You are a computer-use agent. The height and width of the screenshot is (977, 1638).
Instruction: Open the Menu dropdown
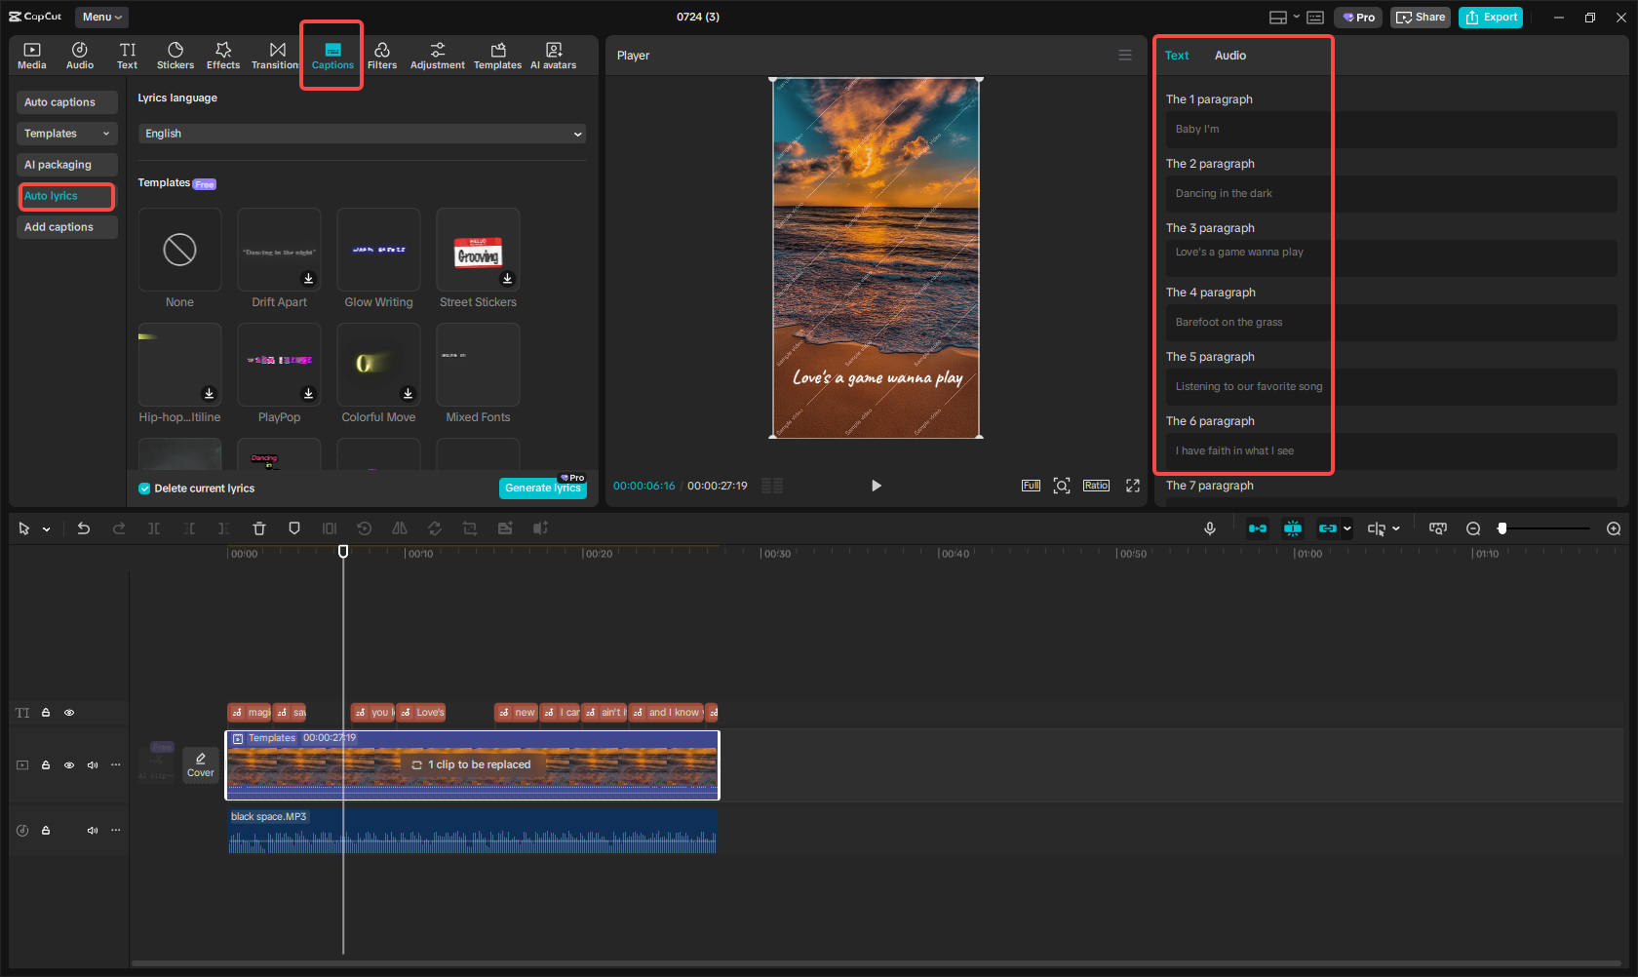[101, 17]
